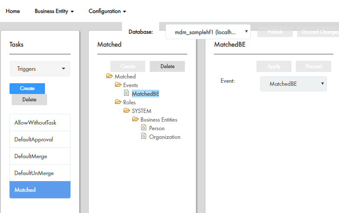
Task: Select the SYSTEM tree node
Action: (142, 111)
